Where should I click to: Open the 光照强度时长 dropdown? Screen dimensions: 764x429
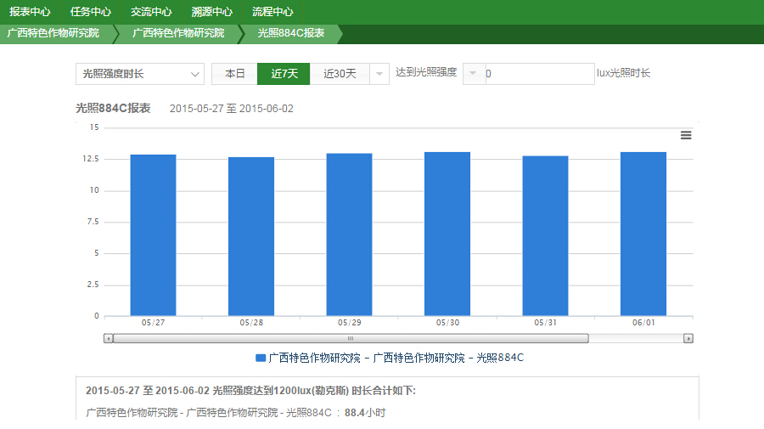click(139, 74)
